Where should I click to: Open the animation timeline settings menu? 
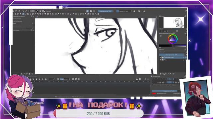(140, 79)
